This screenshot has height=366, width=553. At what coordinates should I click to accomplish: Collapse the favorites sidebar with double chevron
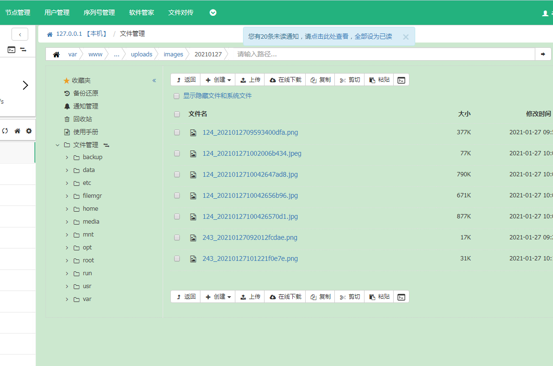[x=154, y=81]
